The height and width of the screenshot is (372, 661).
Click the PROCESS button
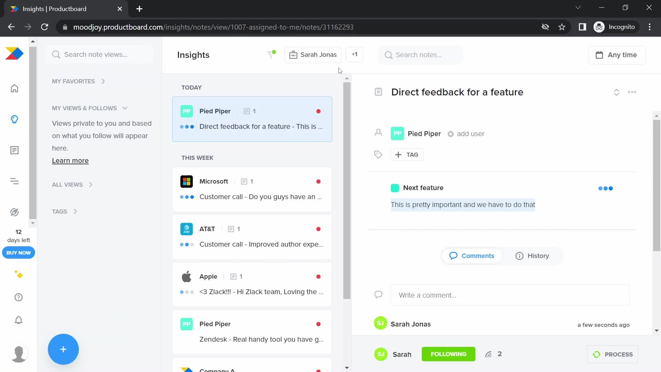[x=612, y=354]
